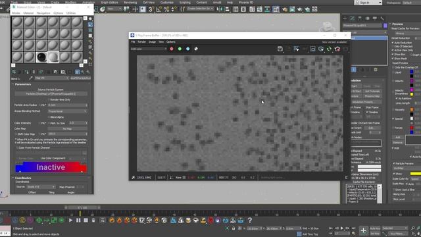Toggle the alpha channel button in V-Ray Frame Buffer
The width and height of the screenshot is (421, 237).
[x=196, y=49]
